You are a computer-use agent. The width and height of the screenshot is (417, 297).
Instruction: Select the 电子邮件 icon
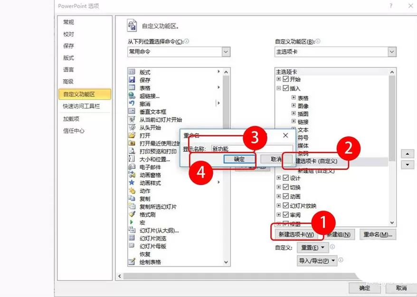click(x=132, y=167)
